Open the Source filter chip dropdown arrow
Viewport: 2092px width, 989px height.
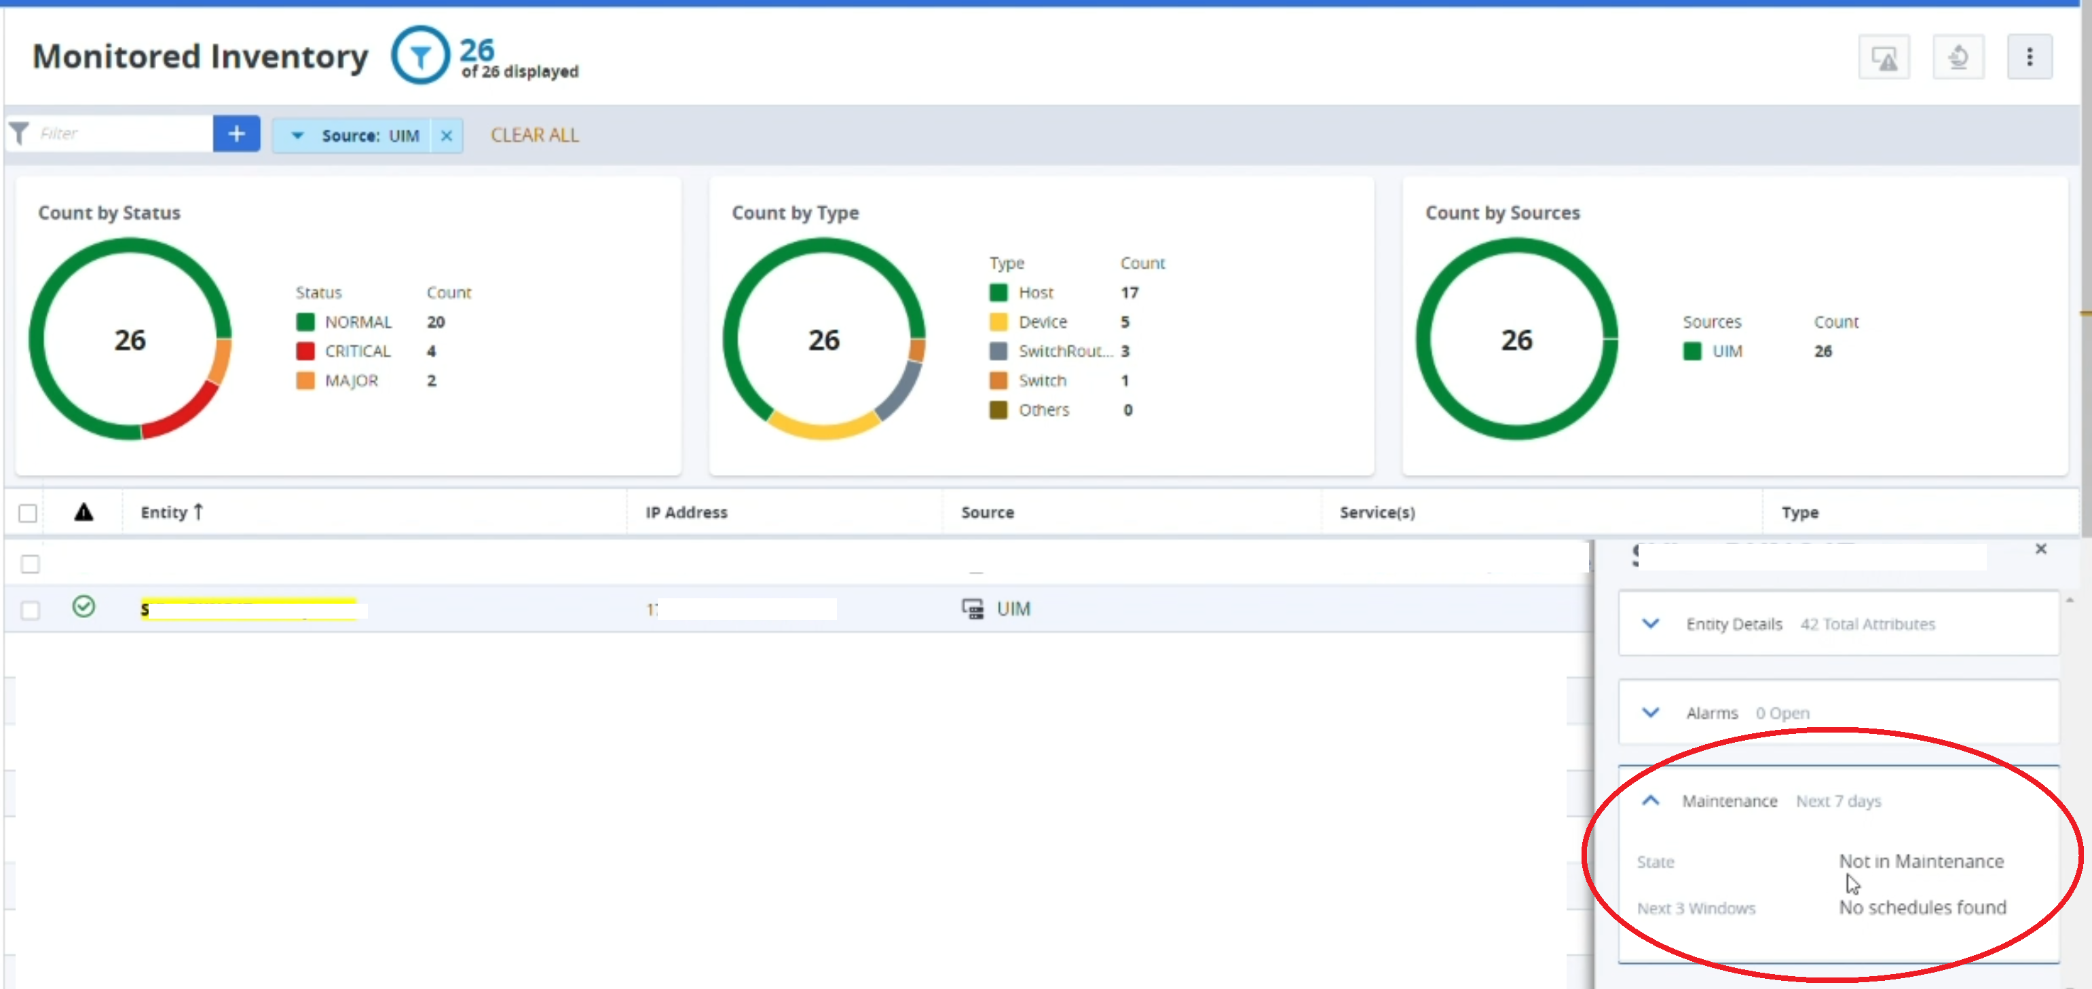pos(297,136)
